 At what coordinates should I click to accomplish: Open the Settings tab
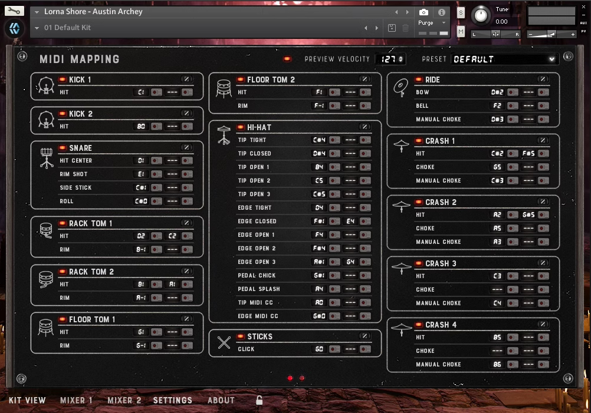173,400
